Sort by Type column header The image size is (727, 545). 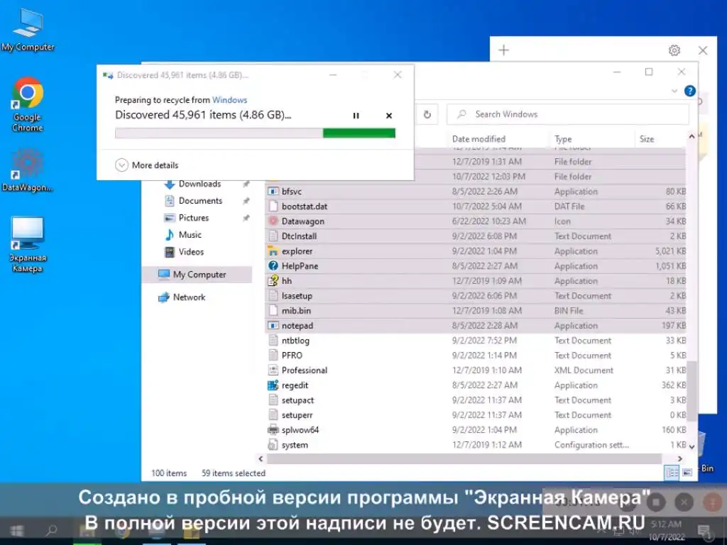coord(563,139)
